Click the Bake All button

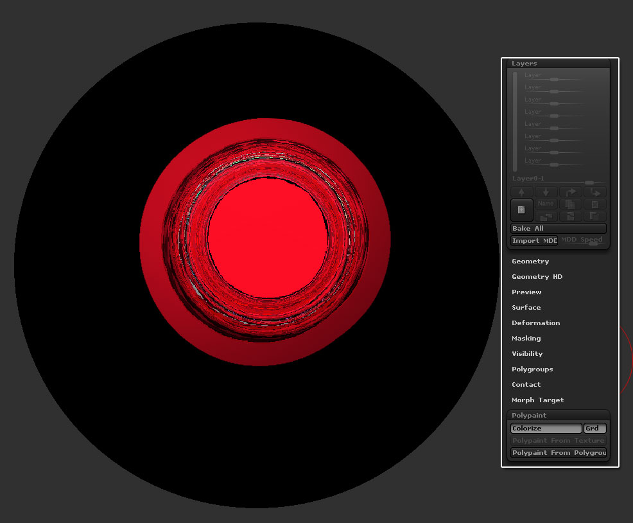pos(559,228)
